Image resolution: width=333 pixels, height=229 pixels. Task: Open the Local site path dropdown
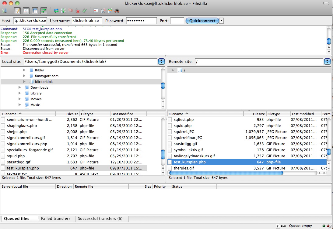click(161, 61)
